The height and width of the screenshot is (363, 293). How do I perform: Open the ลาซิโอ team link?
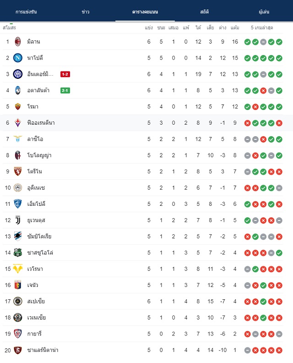pos(35,139)
